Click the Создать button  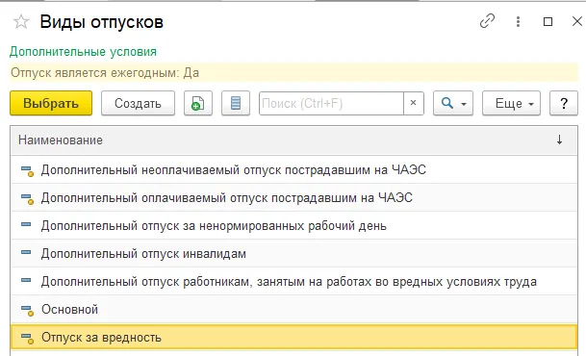pyautogui.click(x=138, y=103)
